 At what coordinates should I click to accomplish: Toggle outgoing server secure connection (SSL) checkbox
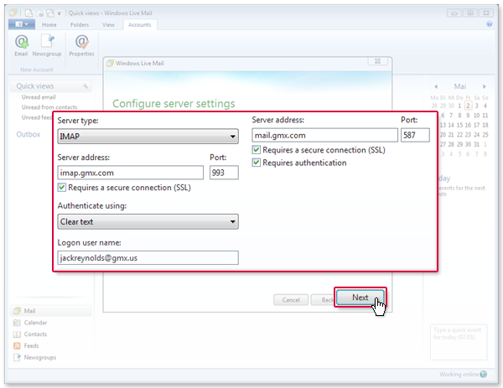pos(257,150)
